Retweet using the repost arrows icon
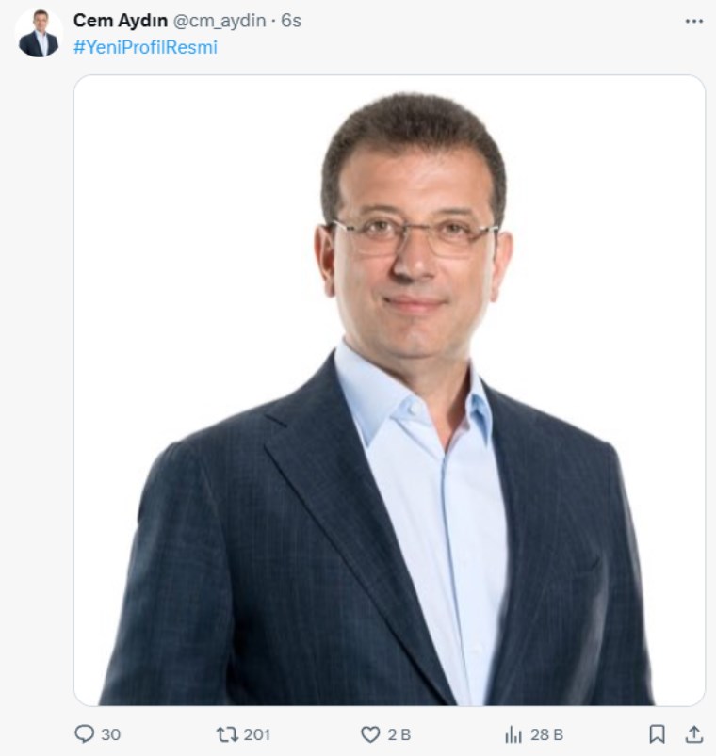The width and height of the screenshot is (716, 756). (227, 734)
